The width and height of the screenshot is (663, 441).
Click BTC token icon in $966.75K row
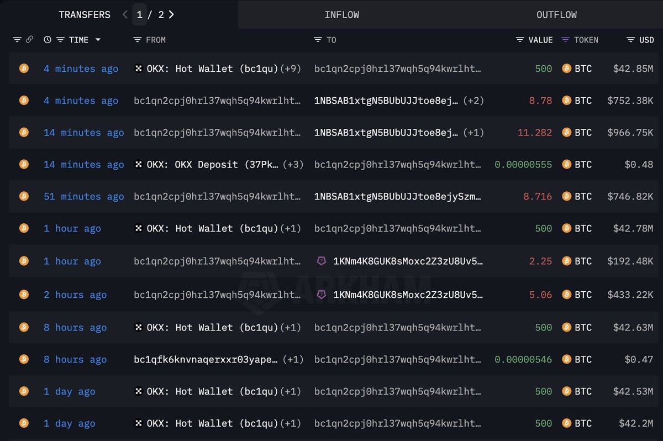pyautogui.click(x=566, y=133)
